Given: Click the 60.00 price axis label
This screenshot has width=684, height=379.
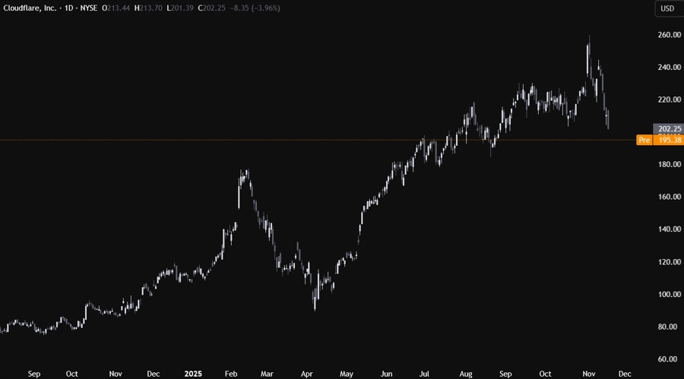Looking at the screenshot, I should [668, 358].
